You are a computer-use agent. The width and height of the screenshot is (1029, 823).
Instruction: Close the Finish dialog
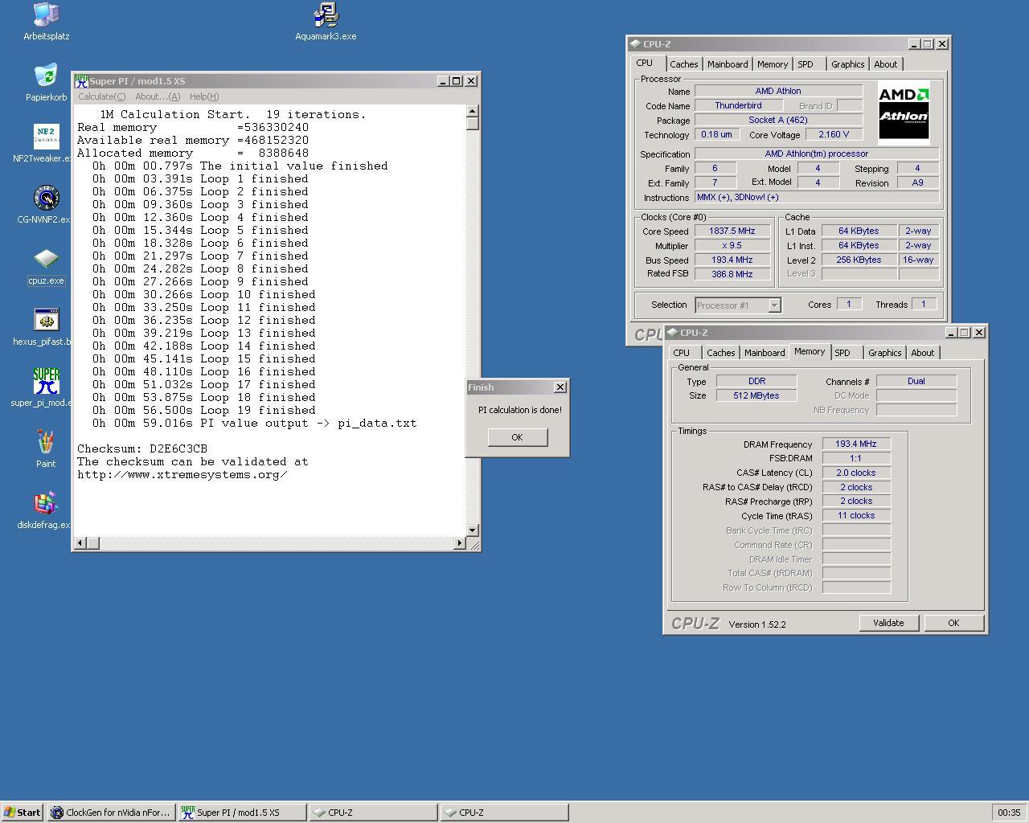(x=560, y=387)
